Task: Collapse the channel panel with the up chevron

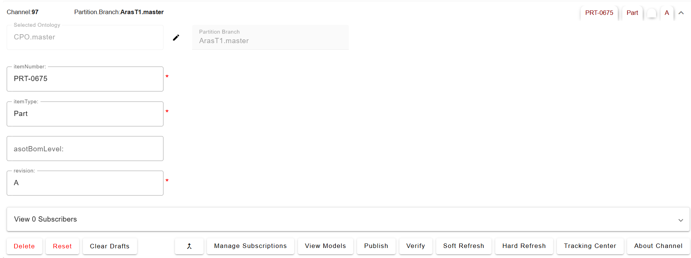Action: 681,13
